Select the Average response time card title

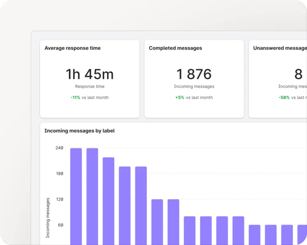72,48
